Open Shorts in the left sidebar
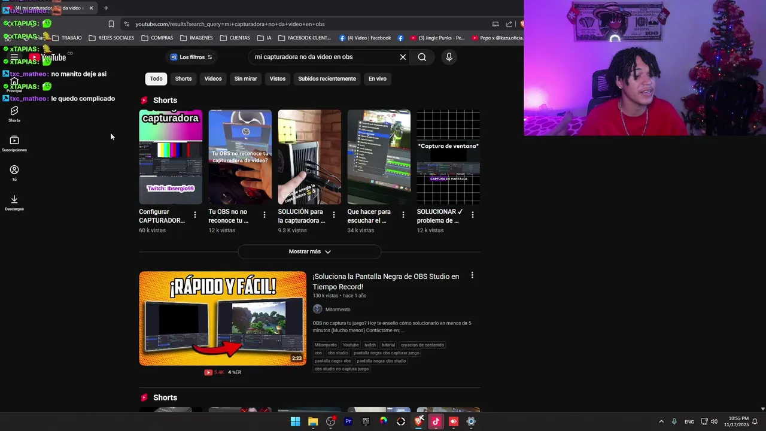The image size is (766, 431). (14, 114)
